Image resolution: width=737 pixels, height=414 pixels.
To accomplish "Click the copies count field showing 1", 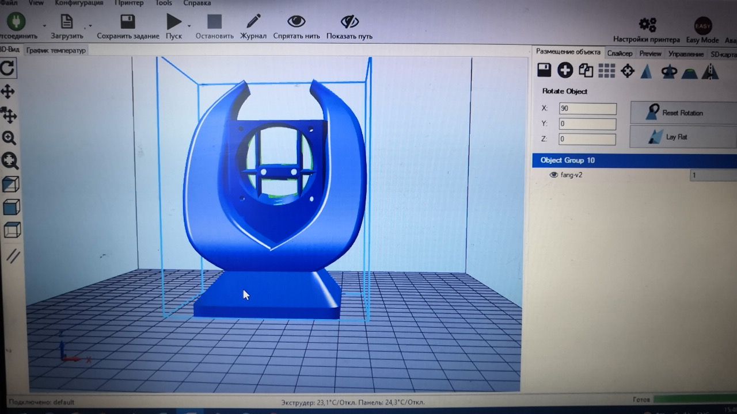I will tap(713, 175).
